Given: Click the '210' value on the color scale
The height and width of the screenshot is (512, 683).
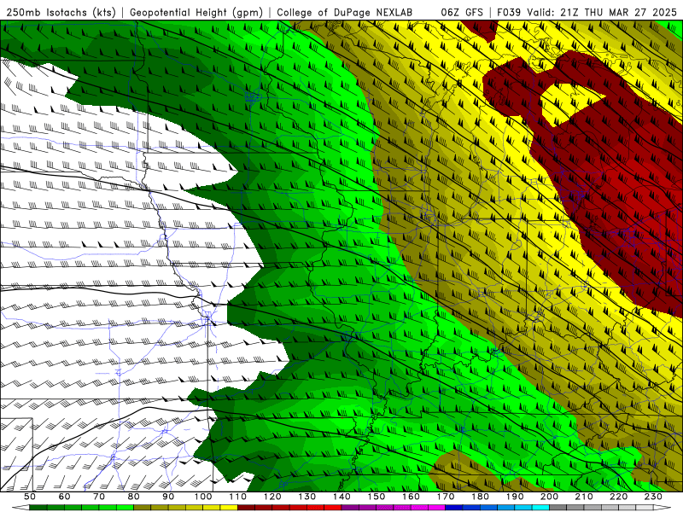Looking at the screenshot, I should [585, 497].
